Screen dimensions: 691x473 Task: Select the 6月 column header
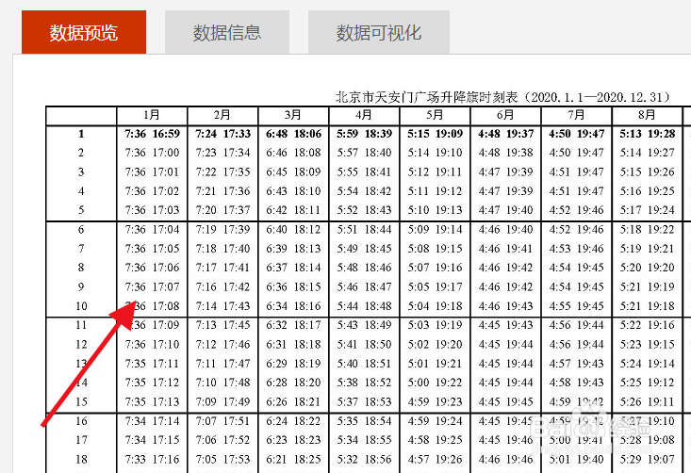[505, 115]
